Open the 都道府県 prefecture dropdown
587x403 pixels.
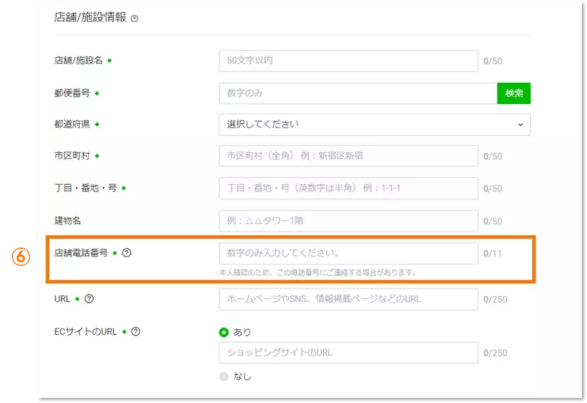pyautogui.click(x=374, y=125)
